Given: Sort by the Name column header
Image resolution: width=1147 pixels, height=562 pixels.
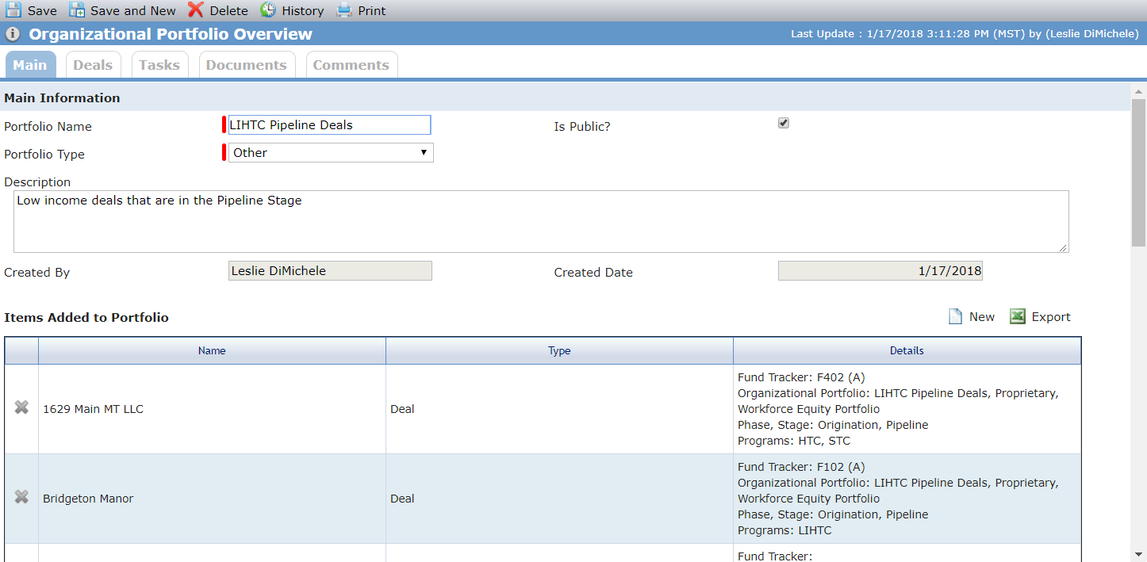Looking at the screenshot, I should coord(212,350).
